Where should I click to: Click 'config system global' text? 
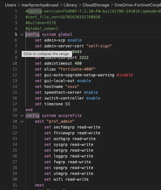click(49, 34)
